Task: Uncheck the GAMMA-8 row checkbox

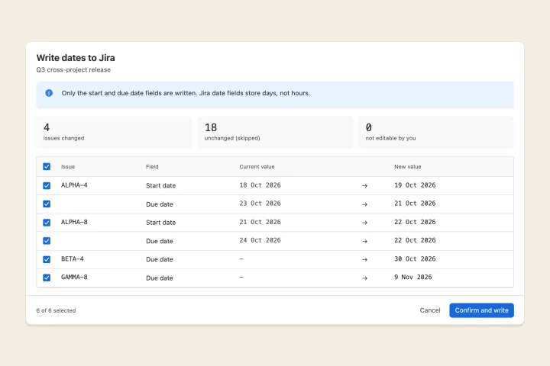Action: [47, 278]
